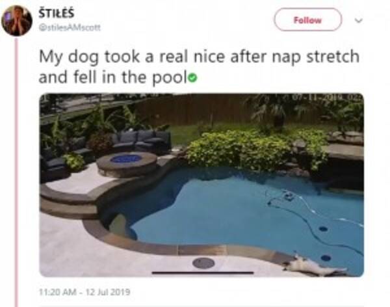This screenshot has height=307, width=390.
Task: Click the round hot tub in video
Action: pyautogui.click(x=126, y=165)
